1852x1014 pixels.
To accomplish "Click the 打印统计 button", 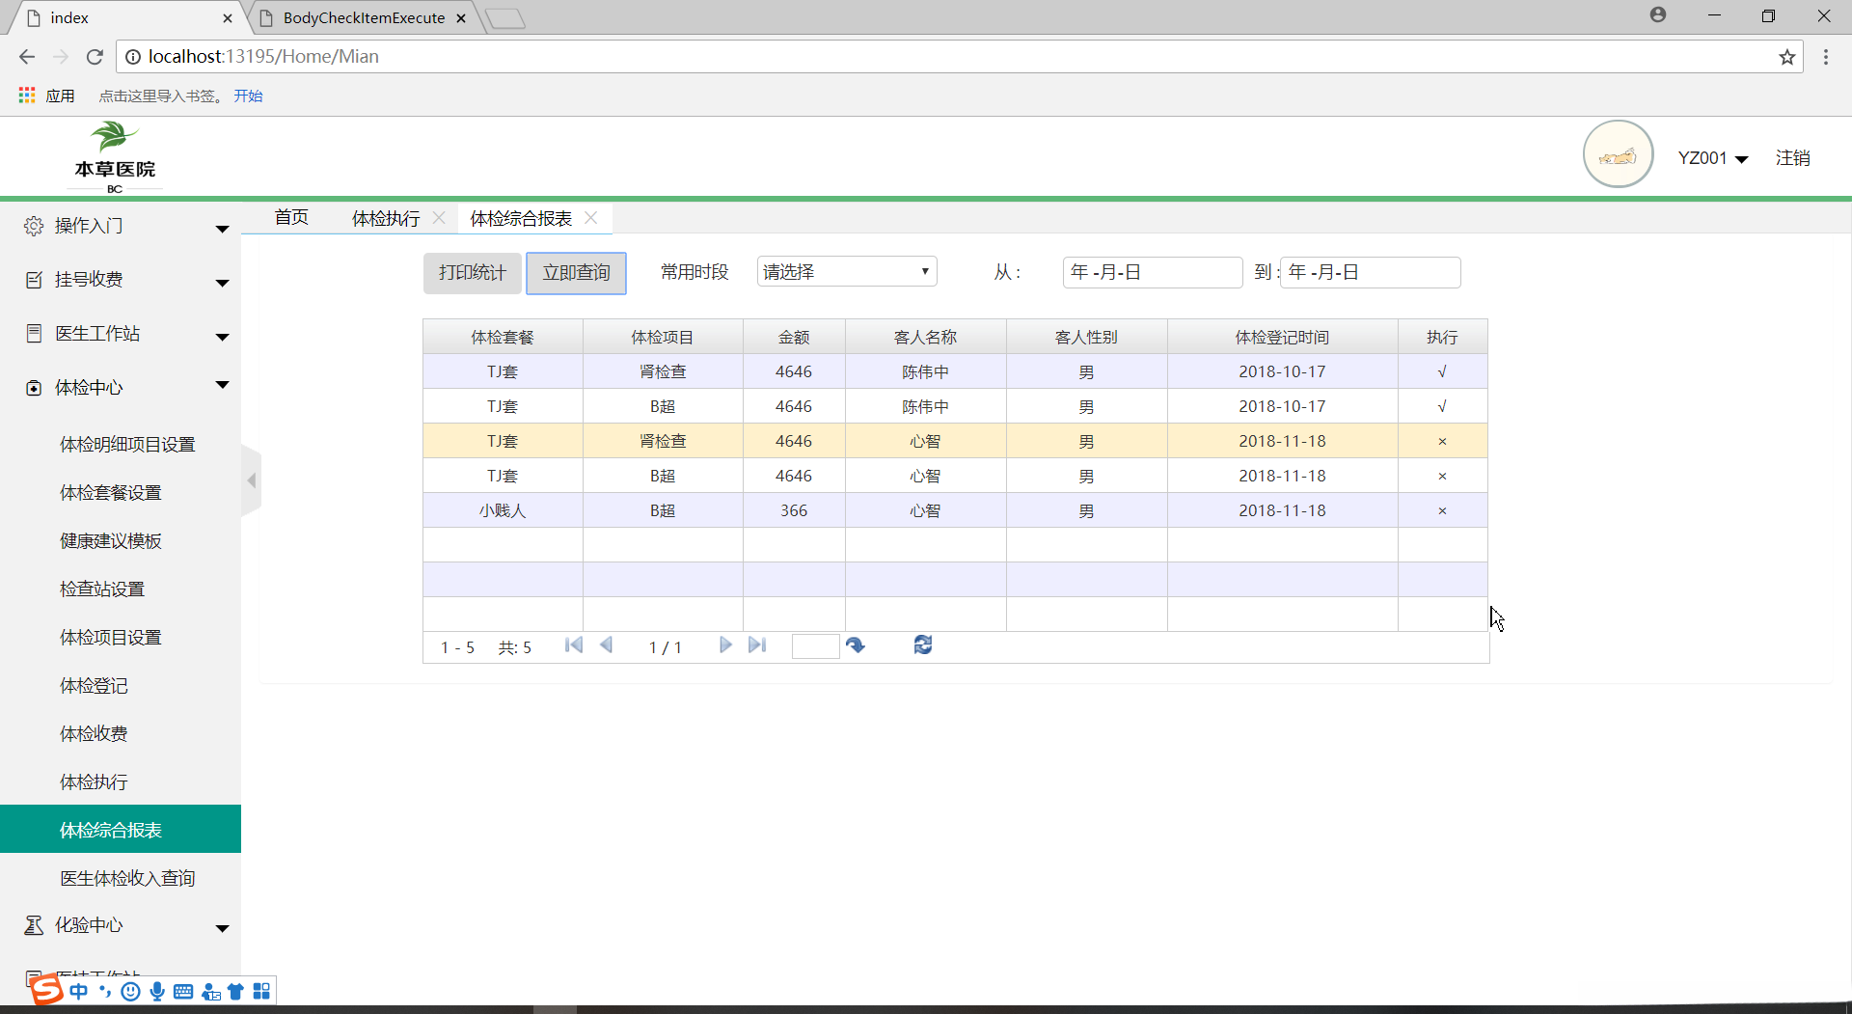I will (x=472, y=273).
